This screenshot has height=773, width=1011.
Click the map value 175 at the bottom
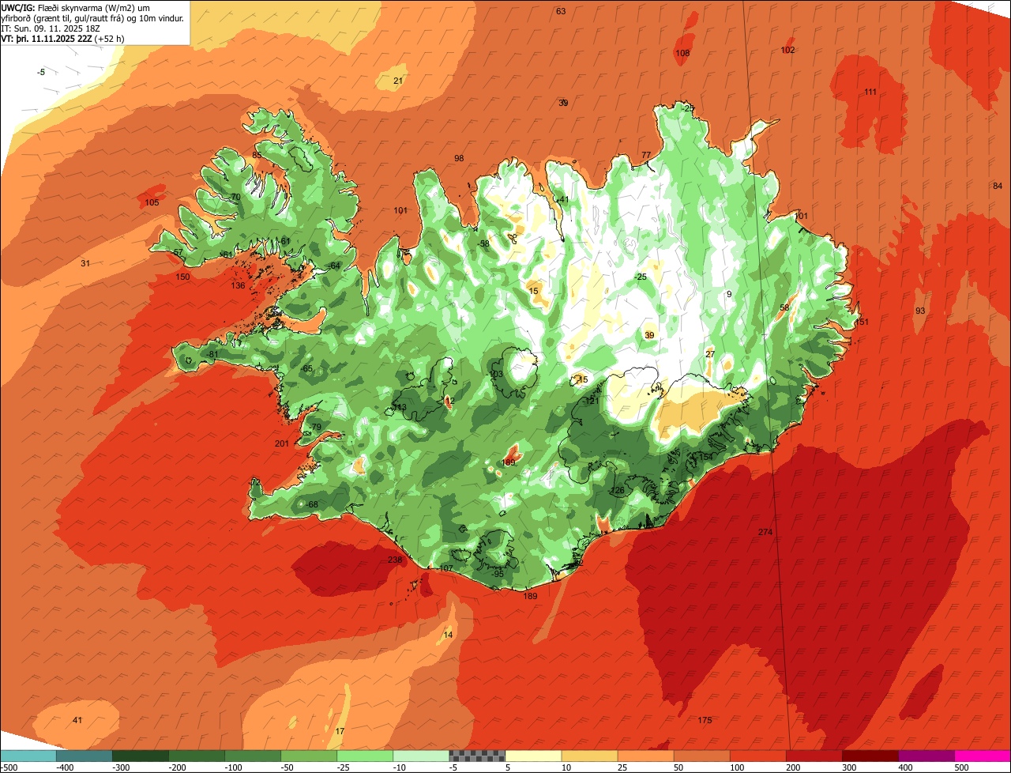tap(705, 720)
